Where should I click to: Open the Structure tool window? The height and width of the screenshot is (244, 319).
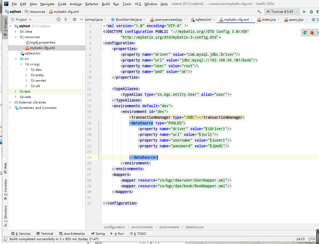[5, 216]
